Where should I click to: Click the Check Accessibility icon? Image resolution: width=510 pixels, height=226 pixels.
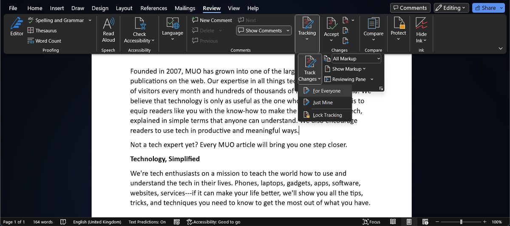click(139, 23)
